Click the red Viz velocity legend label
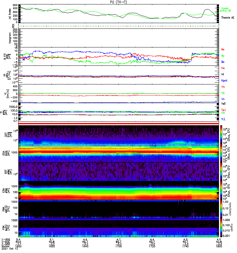Screen dimensions: 237x253 point(223,87)
